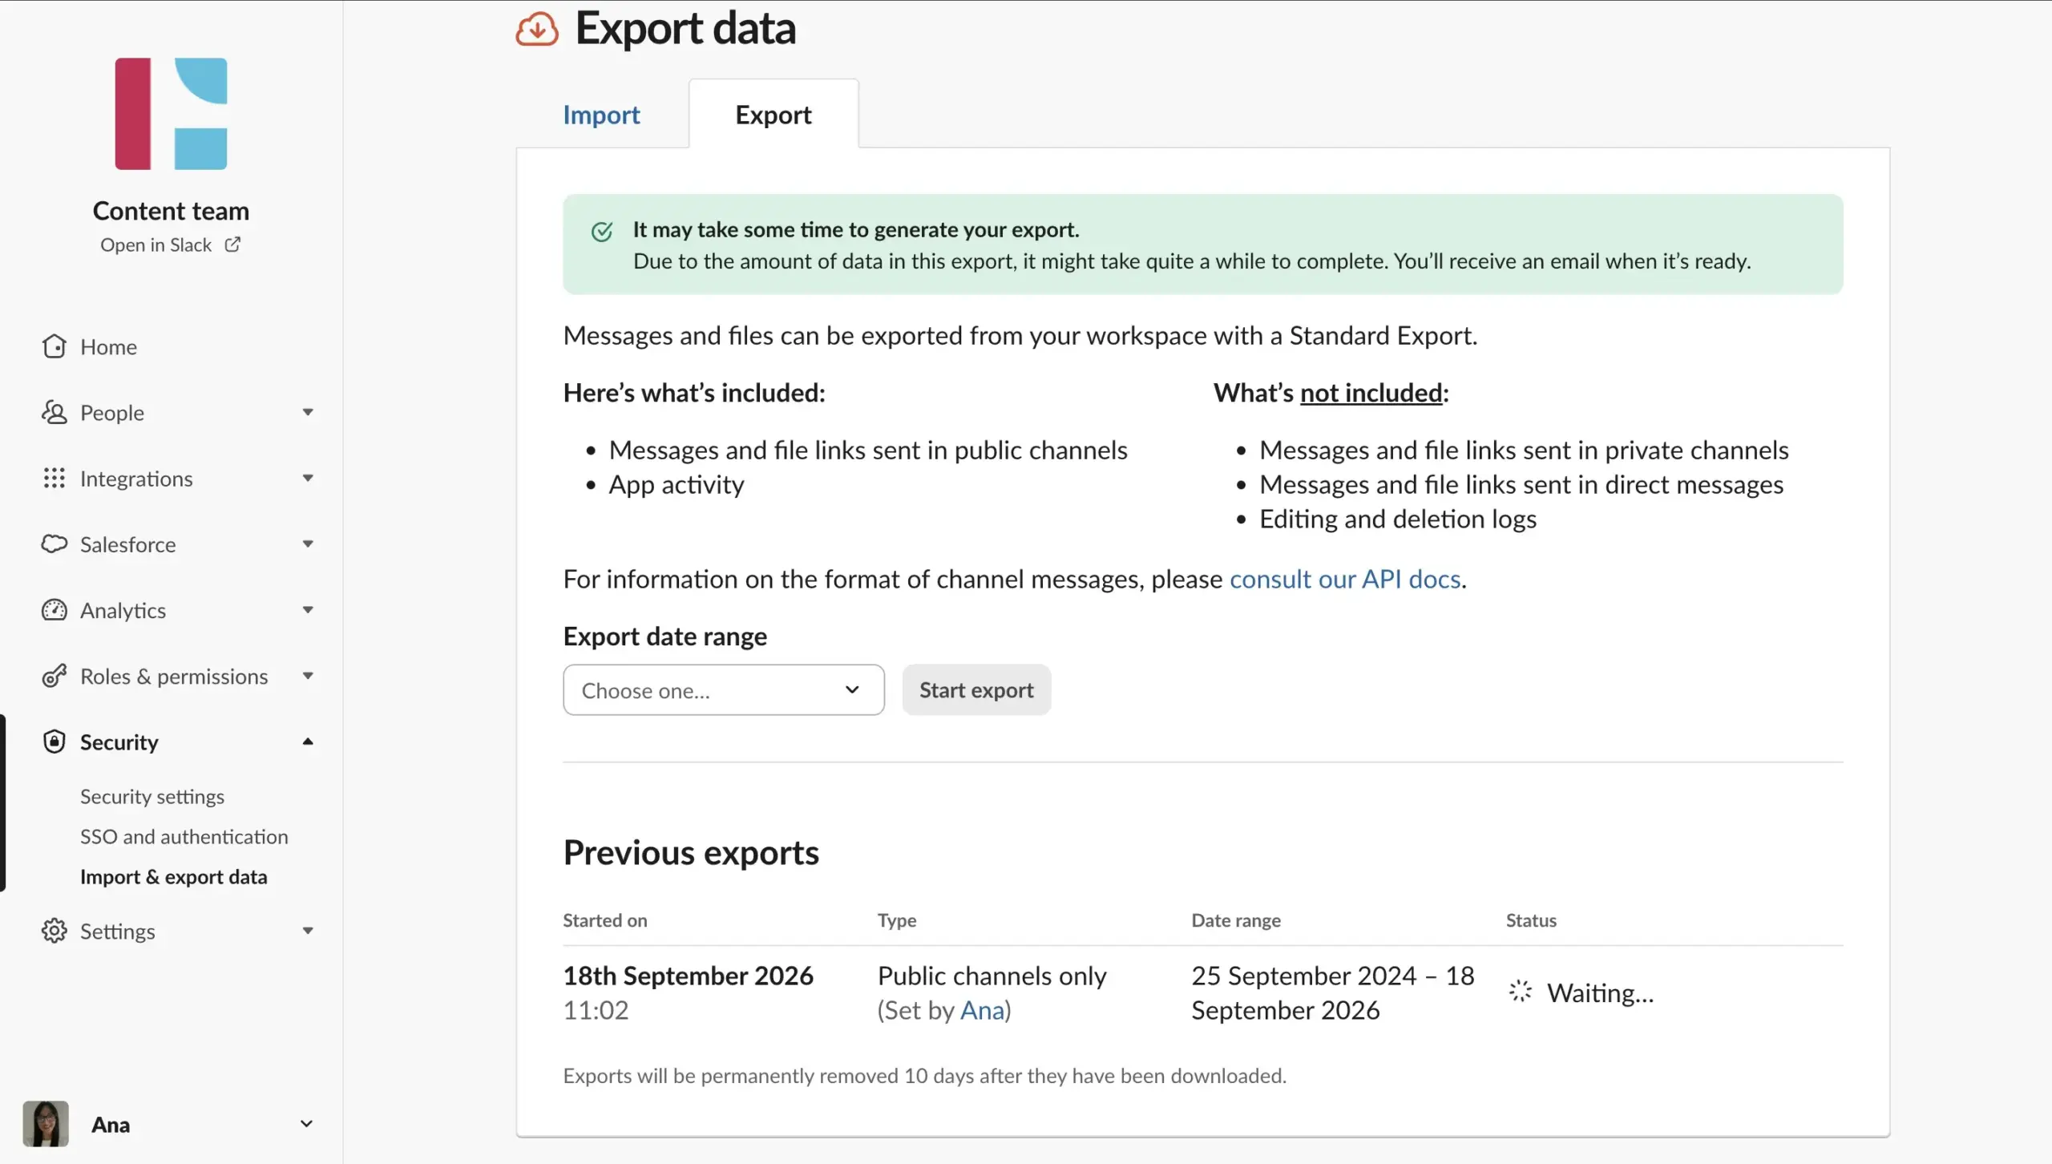Image resolution: width=2052 pixels, height=1164 pixels.
Task: Click the People icon in sidebar
Action: pyautogui.click(x=55, y=412)
